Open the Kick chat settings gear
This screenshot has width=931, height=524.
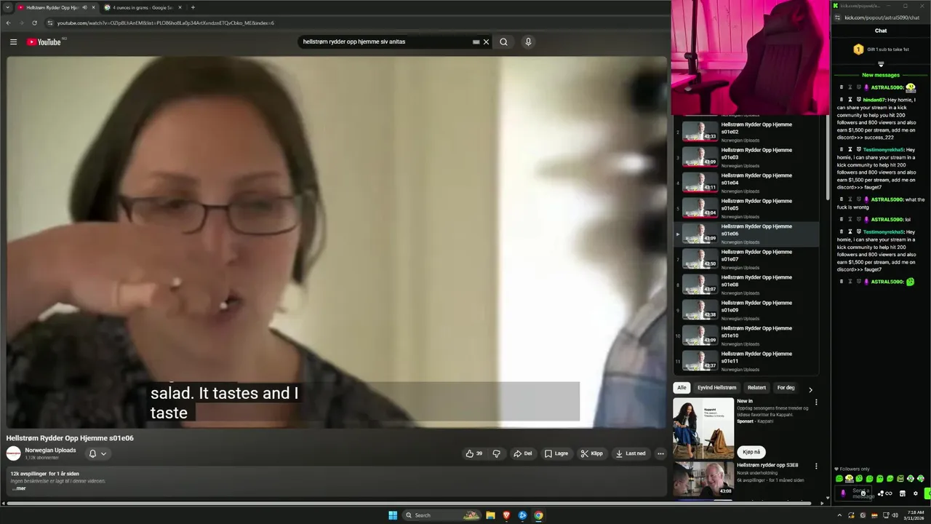[x=916, y=493]
